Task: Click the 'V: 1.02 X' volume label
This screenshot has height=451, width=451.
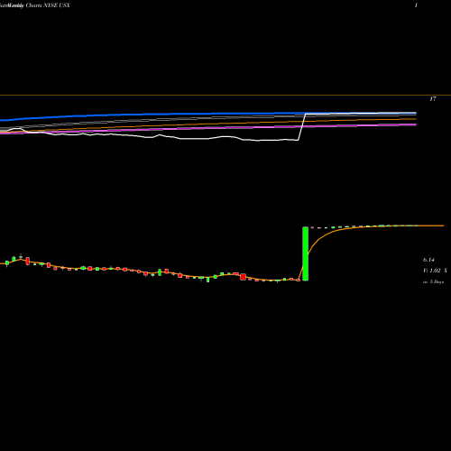Action: point(435,271)
